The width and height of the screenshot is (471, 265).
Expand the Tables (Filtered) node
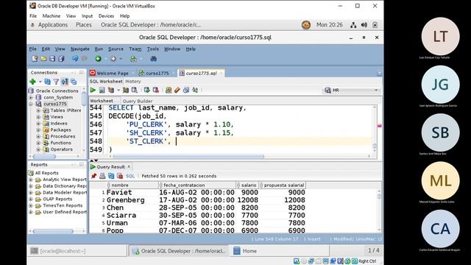pos(38,110)
